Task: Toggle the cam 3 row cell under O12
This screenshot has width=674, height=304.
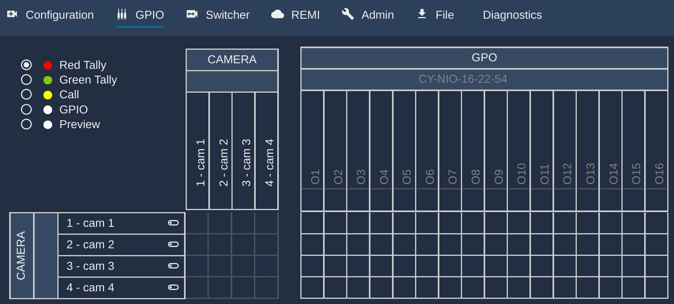Action: (565, 266)
